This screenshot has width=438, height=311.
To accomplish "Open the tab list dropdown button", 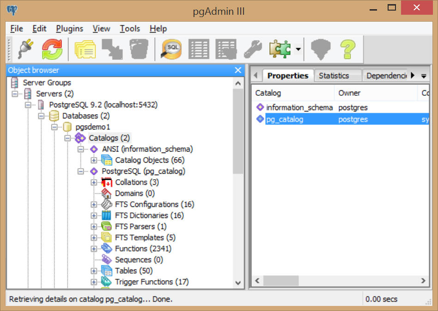I will [424, 76].
